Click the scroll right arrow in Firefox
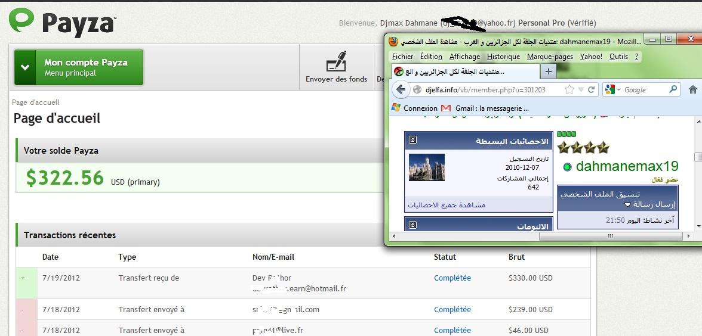Viewport: 702px width, 336px height. tap(690, 236)
